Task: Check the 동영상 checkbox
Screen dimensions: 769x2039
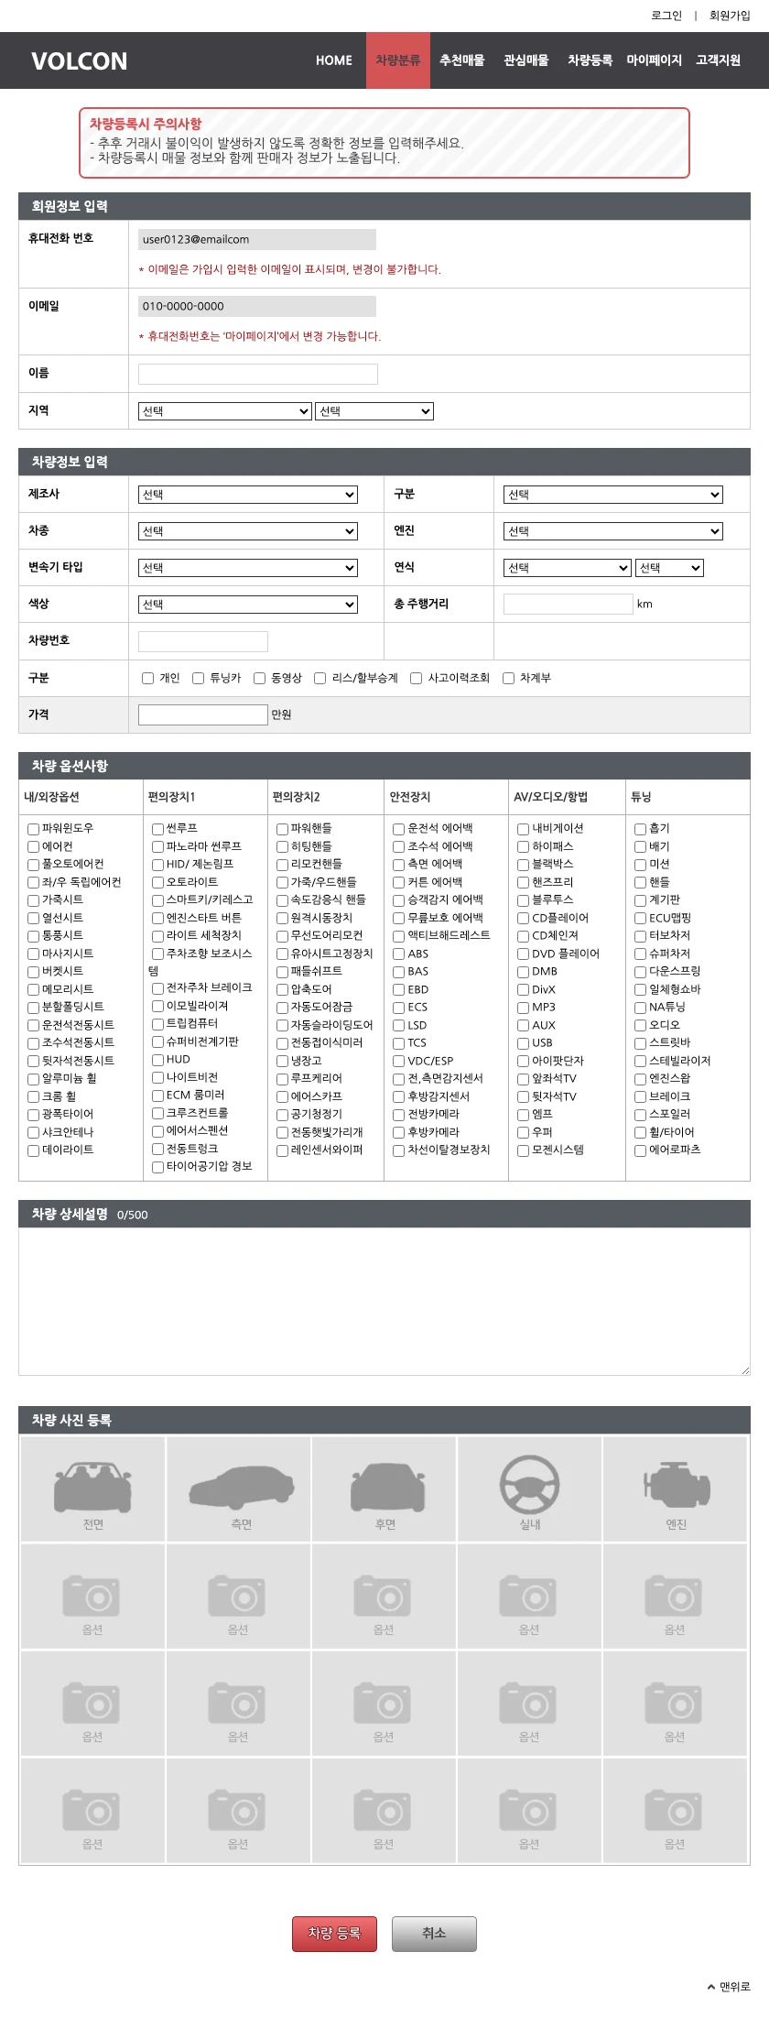Action: [x=259, y=679]
